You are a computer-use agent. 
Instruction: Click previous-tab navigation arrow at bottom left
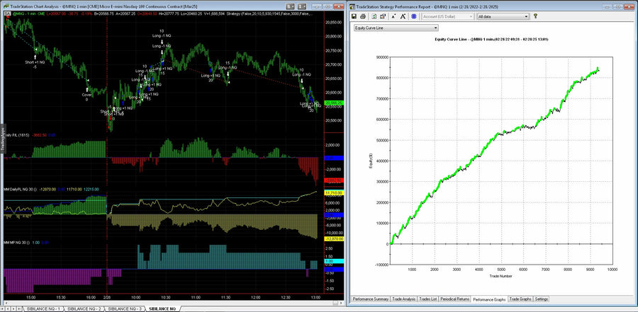8,309
